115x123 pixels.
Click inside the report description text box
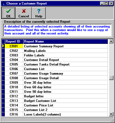pos(57,30)
